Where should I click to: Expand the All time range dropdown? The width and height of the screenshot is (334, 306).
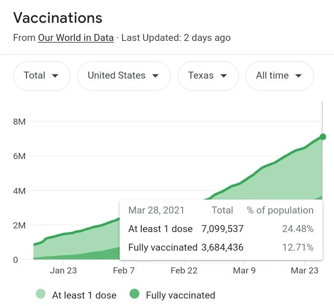[279, 76]
